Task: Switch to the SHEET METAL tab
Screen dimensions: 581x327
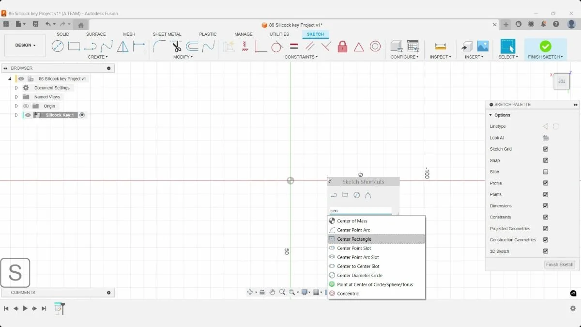Action: 167,34
